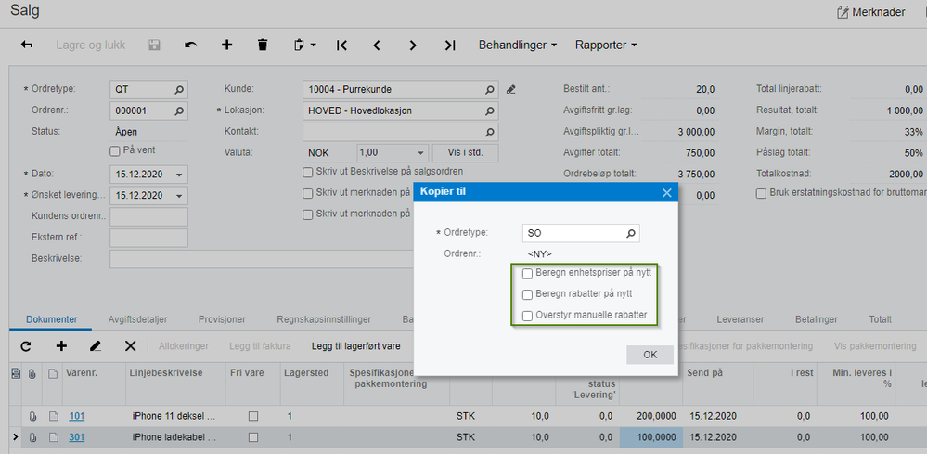Image resolution: width=927 pixels, height=454 pixels.
Task: Check Beregn rabatter på nytt
Action: [527, 294]
